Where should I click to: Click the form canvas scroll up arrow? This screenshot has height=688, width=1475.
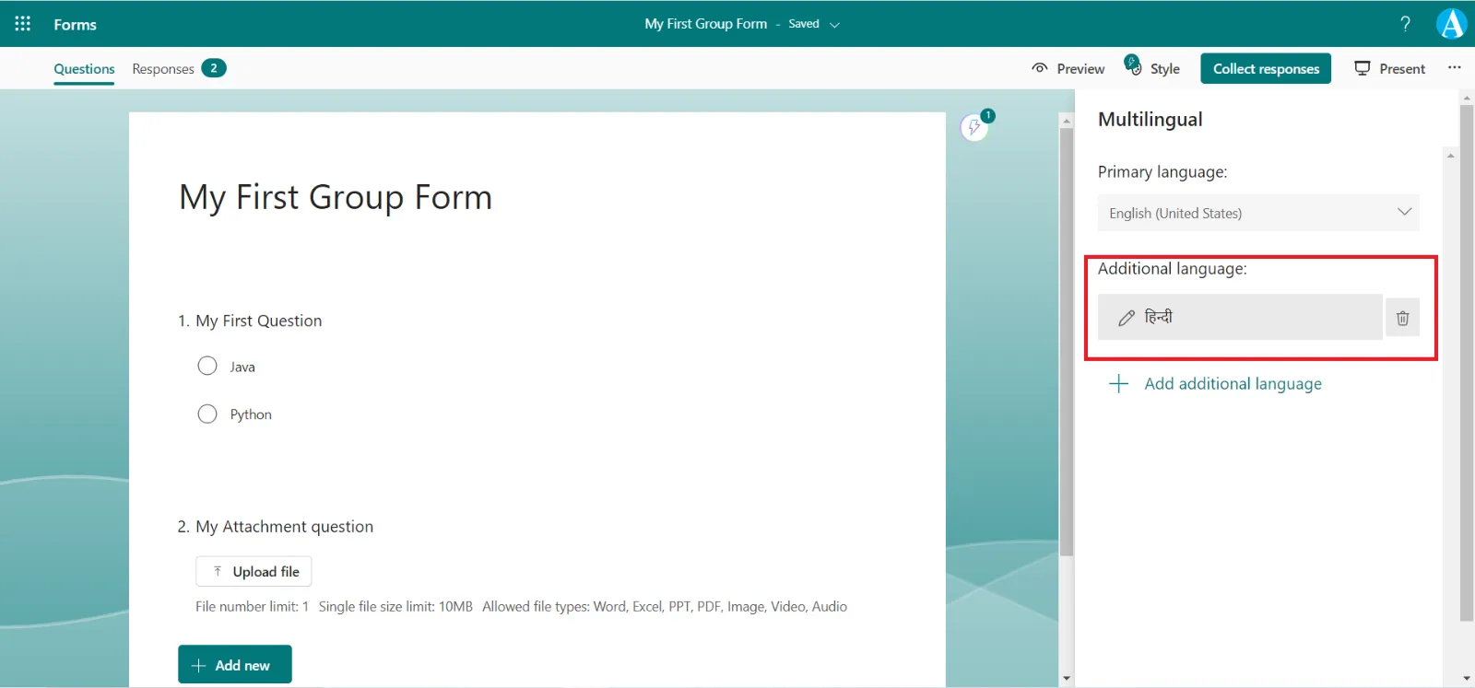[x=1067, y=121]
